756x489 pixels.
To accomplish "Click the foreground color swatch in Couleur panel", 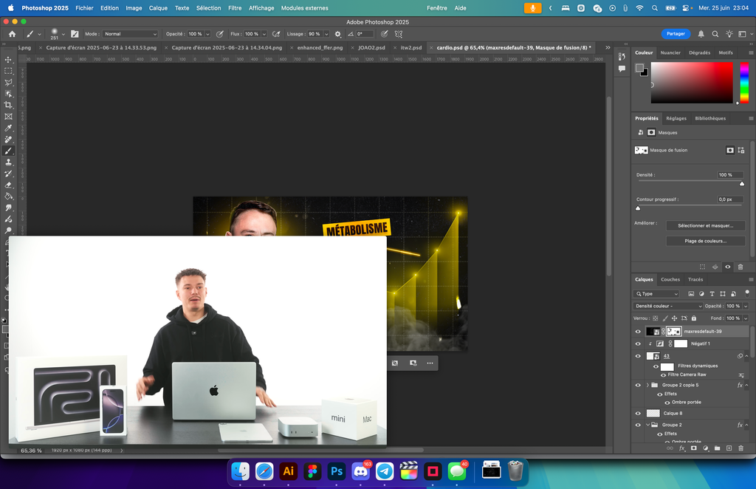I will 639,67.
